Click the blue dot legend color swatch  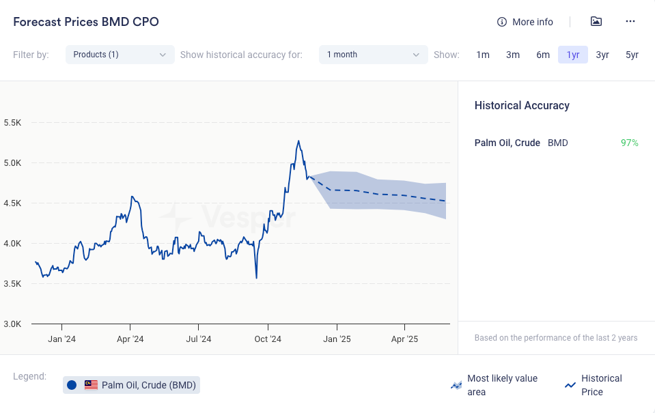coord(72,385)
